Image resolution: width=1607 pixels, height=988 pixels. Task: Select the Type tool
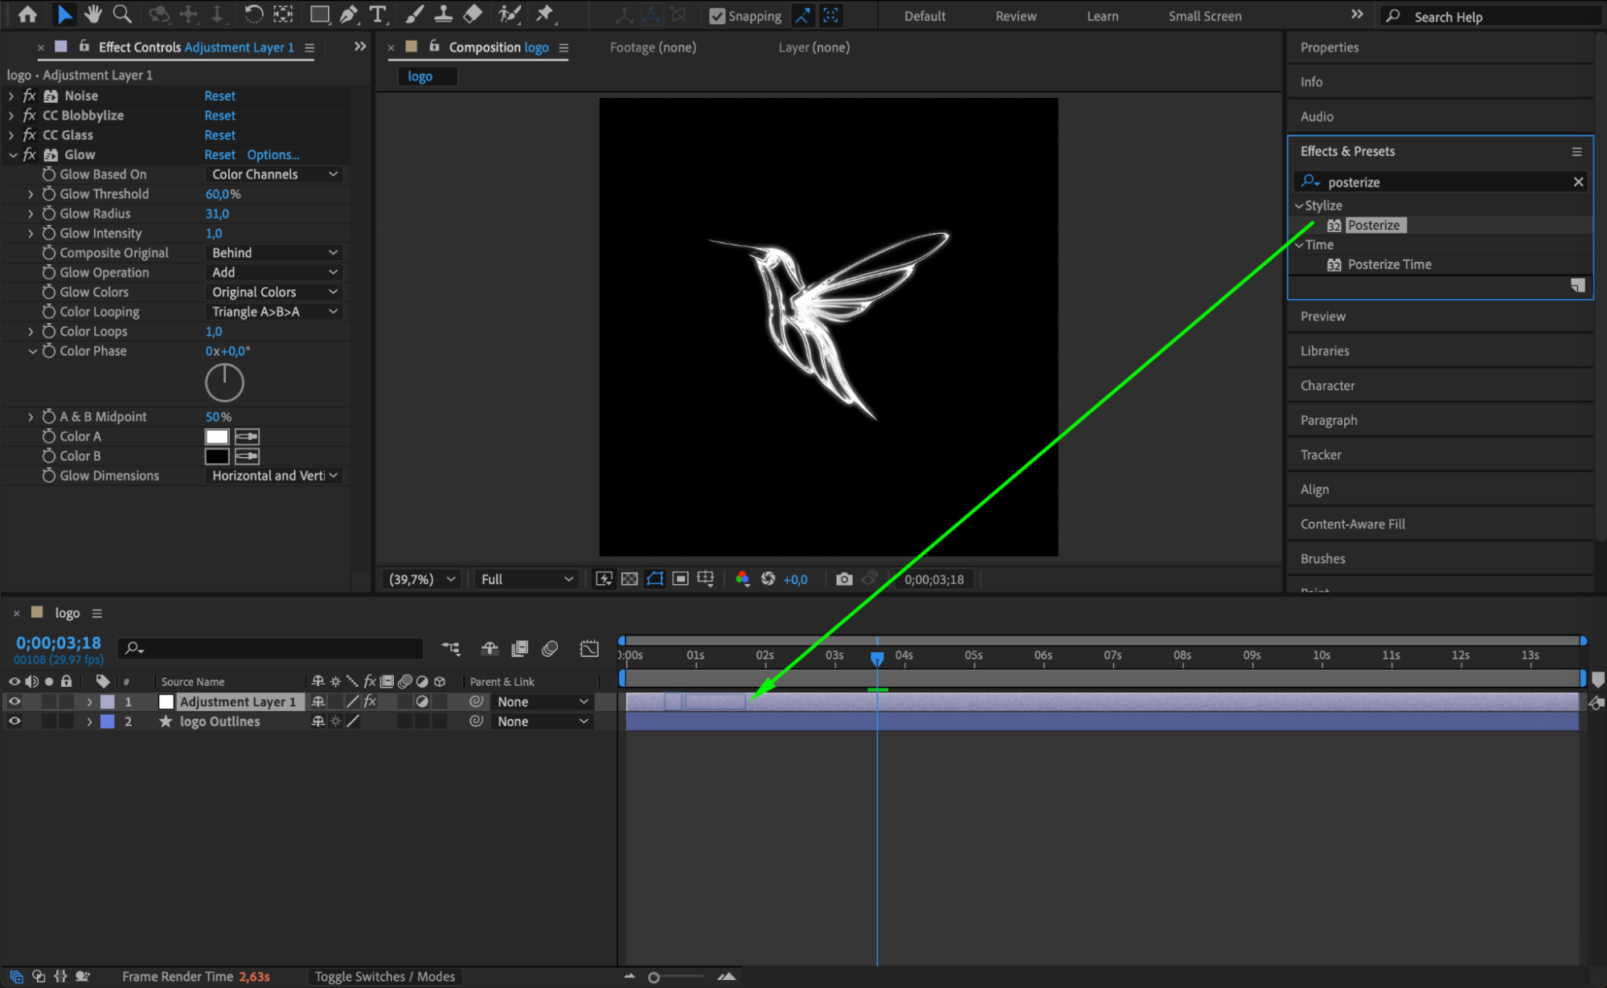377,14
